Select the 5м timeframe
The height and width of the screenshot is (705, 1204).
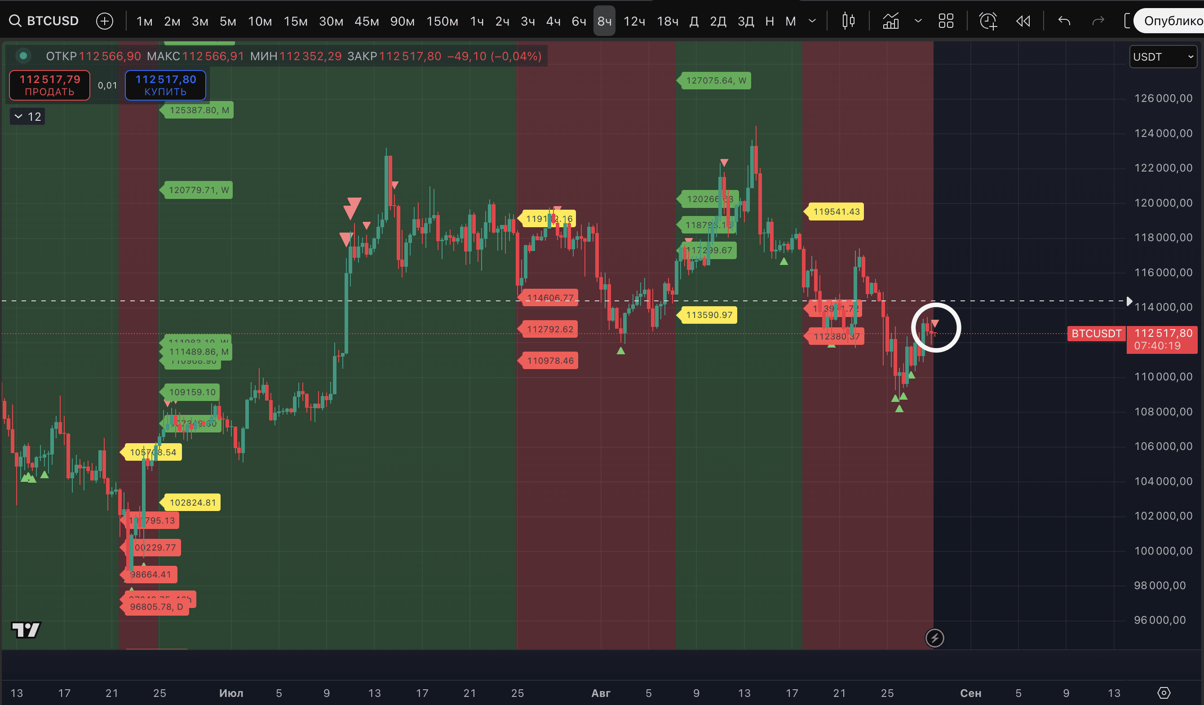228,21
